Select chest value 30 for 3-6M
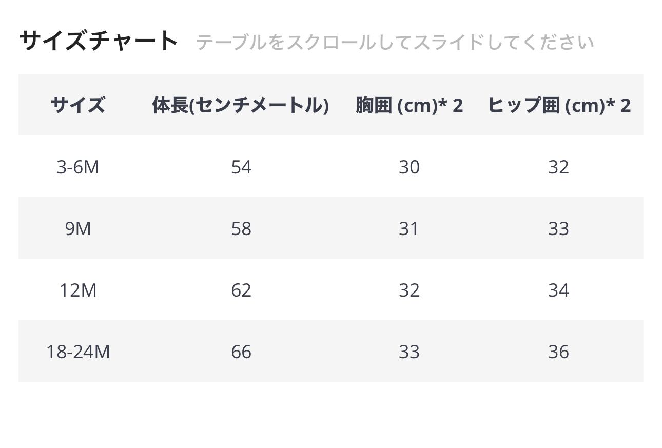662x448 pixels. [409, 167]
